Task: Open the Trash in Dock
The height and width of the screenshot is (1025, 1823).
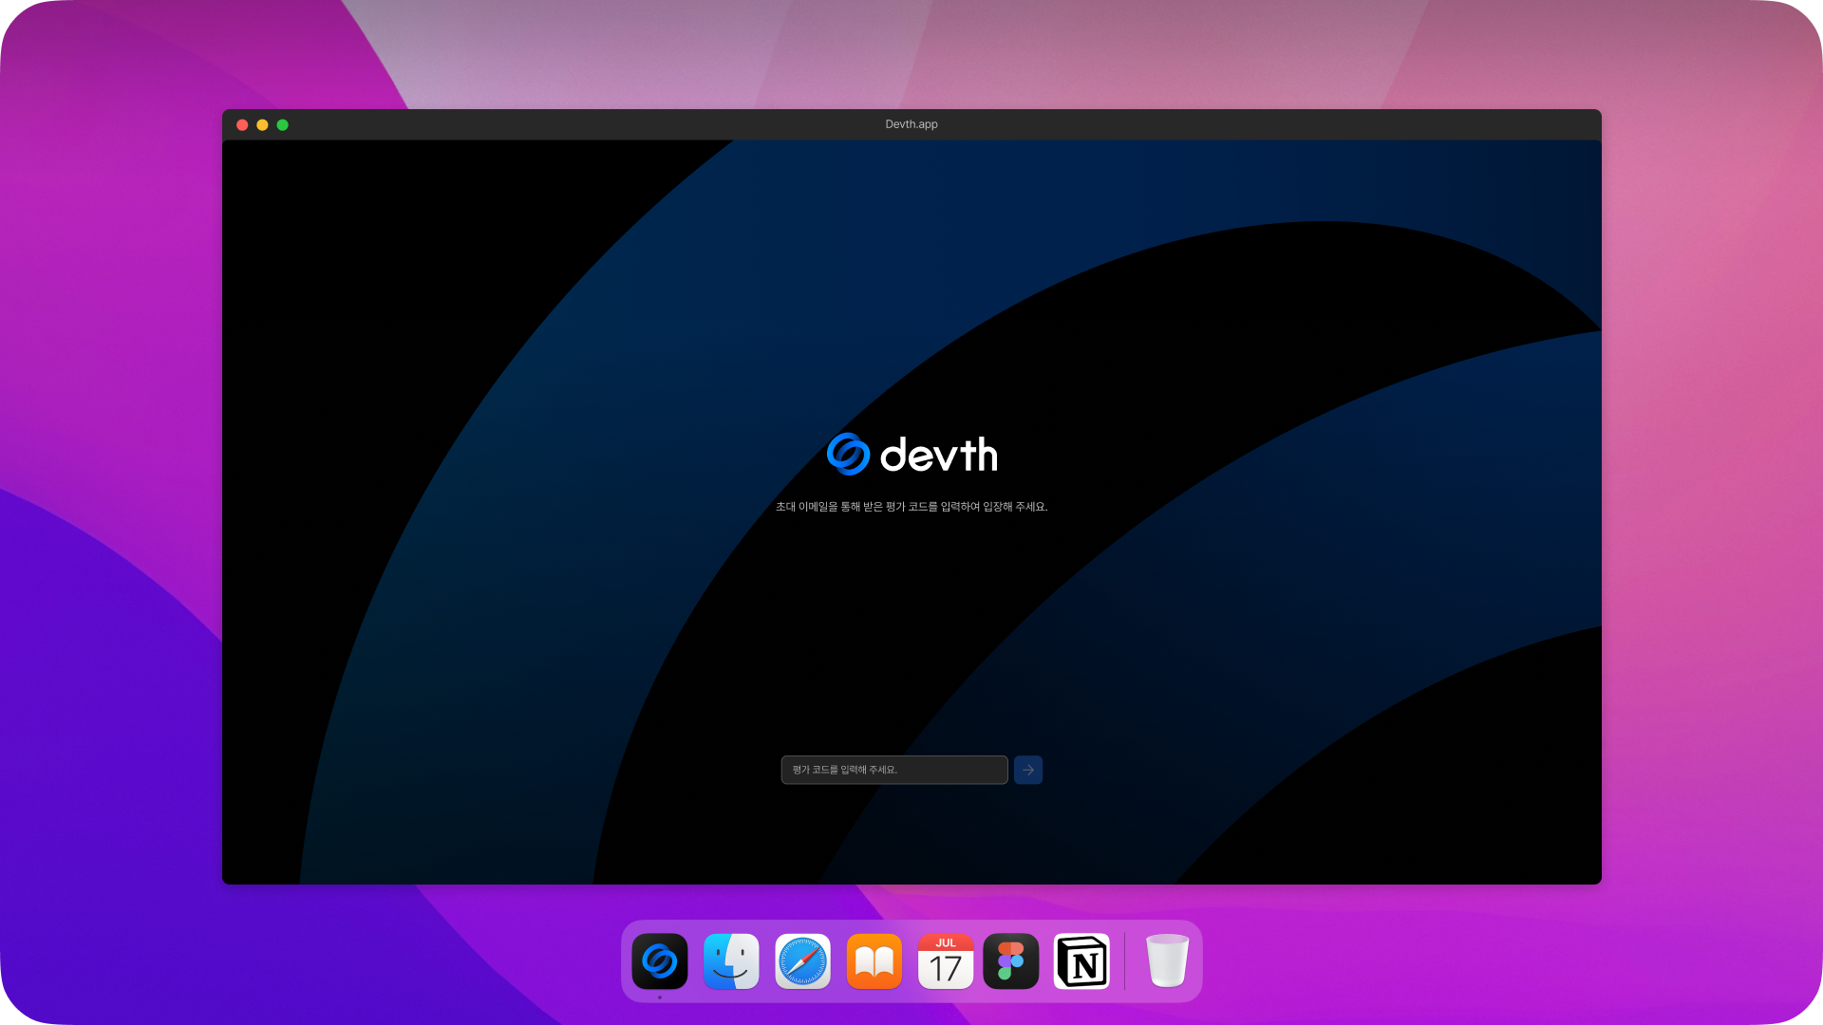Action: coord(1167,961)
